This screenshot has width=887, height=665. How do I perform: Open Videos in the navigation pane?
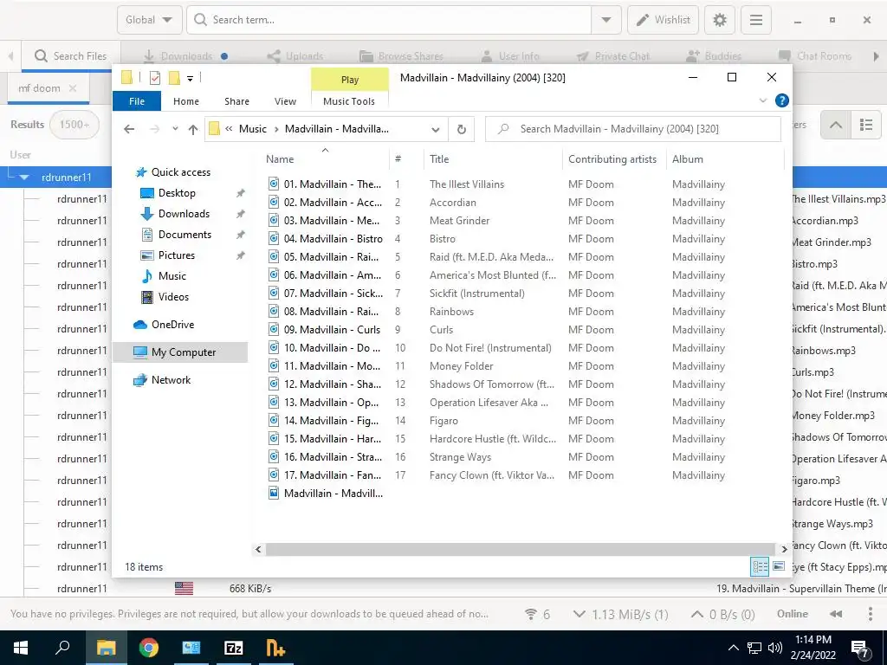click(173, 297)
